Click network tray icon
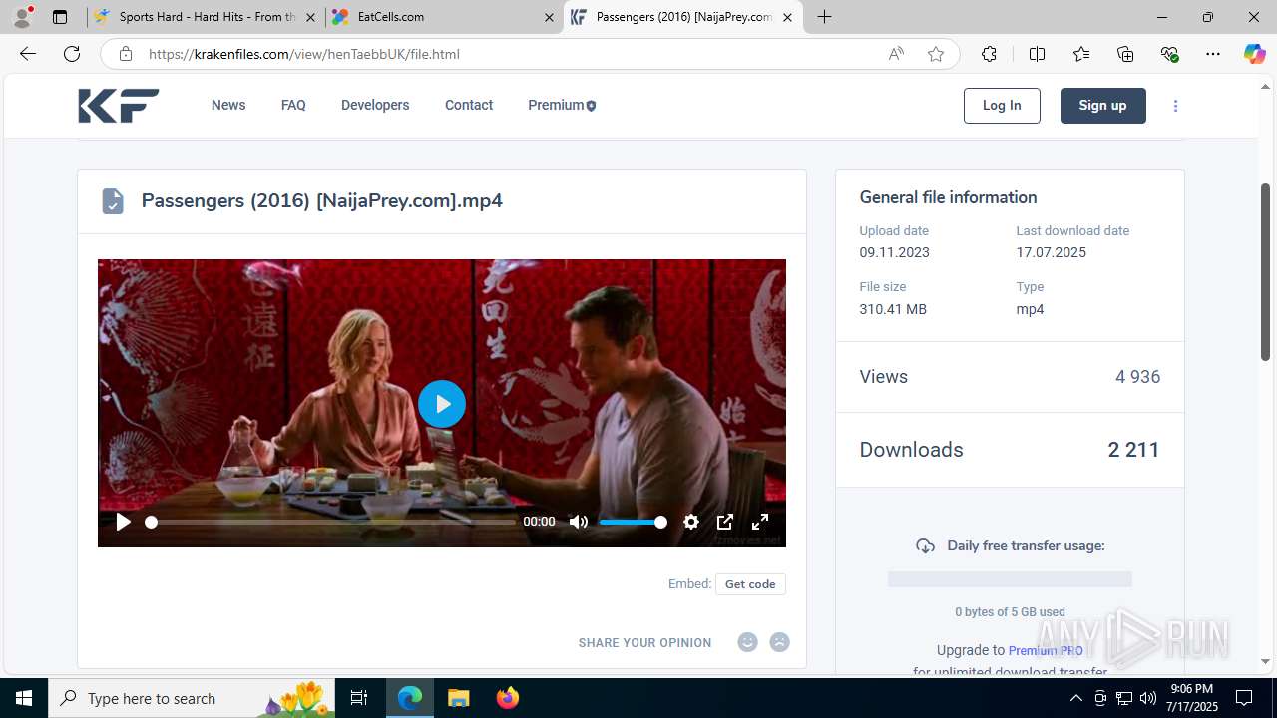This screenshot has height=718, width=1277. (1124, 698)
